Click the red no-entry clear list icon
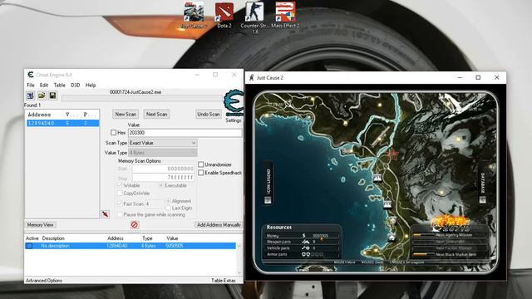 pyautogui.click(x=135, y=224)
